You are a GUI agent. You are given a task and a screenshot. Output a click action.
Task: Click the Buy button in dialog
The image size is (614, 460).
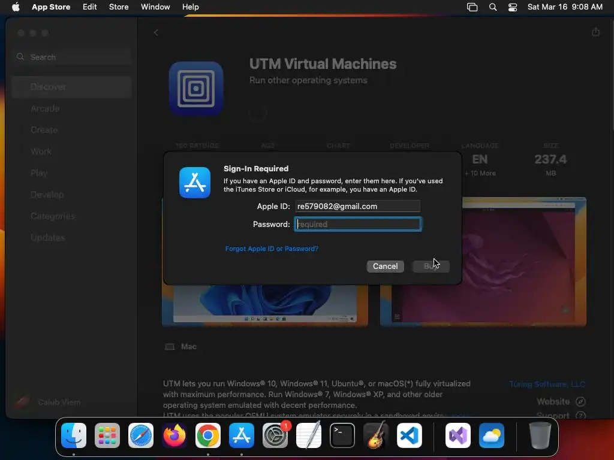pyautogui.click(x=431, y=267)
